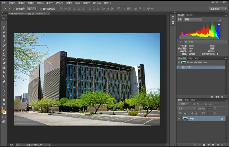The image size is (229, 147).
Task: Select the Eyedropper tool
Action: [x=4, y=41]
